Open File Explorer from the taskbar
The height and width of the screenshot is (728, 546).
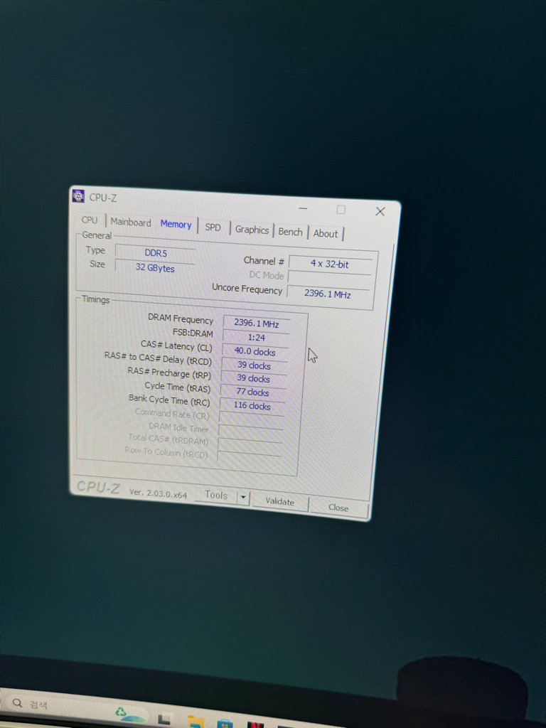(195, 721)
